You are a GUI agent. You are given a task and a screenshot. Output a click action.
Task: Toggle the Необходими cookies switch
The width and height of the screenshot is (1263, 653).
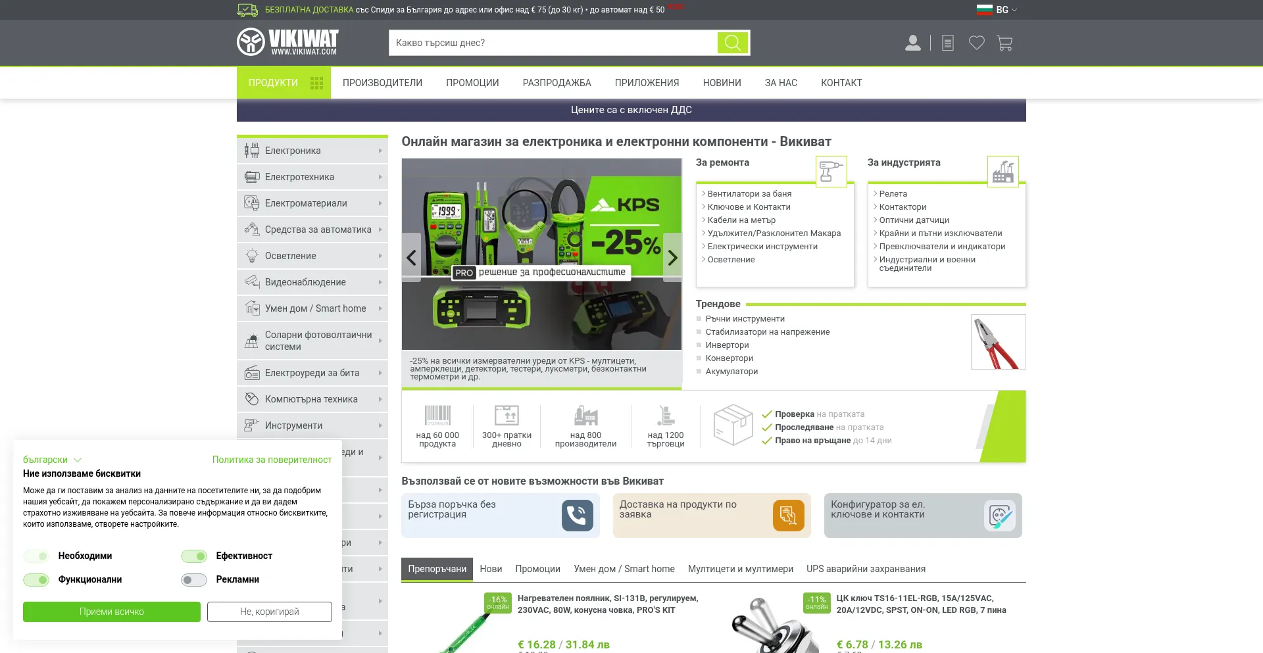(36, 556)
